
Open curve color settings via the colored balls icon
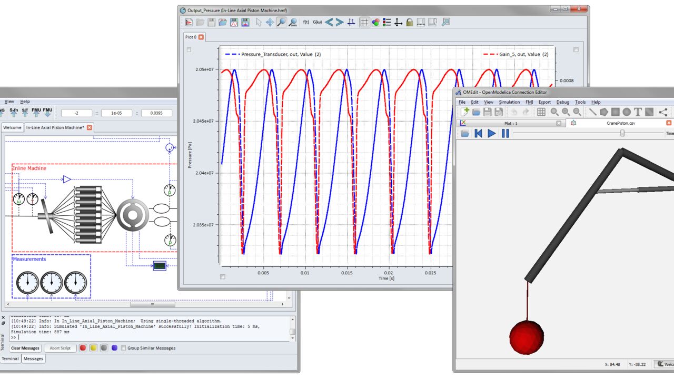pos(375,22)
